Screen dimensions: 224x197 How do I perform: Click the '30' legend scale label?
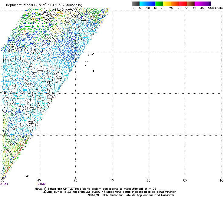tap(179, 8)
